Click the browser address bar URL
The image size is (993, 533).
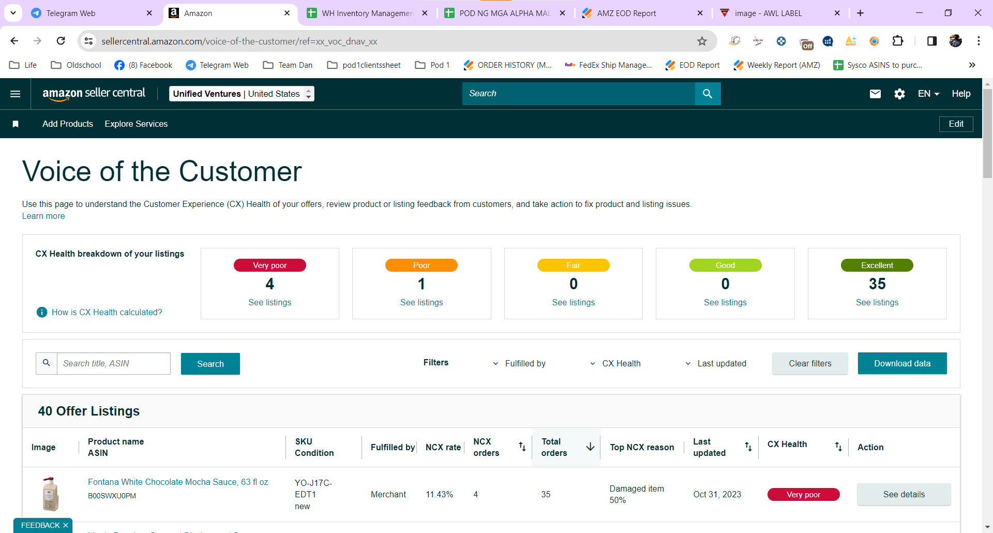[x=239, y=41]
